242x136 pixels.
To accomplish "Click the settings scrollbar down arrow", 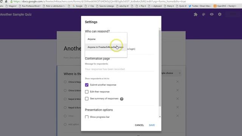I will pyautogui.click(x=160, y=117).
